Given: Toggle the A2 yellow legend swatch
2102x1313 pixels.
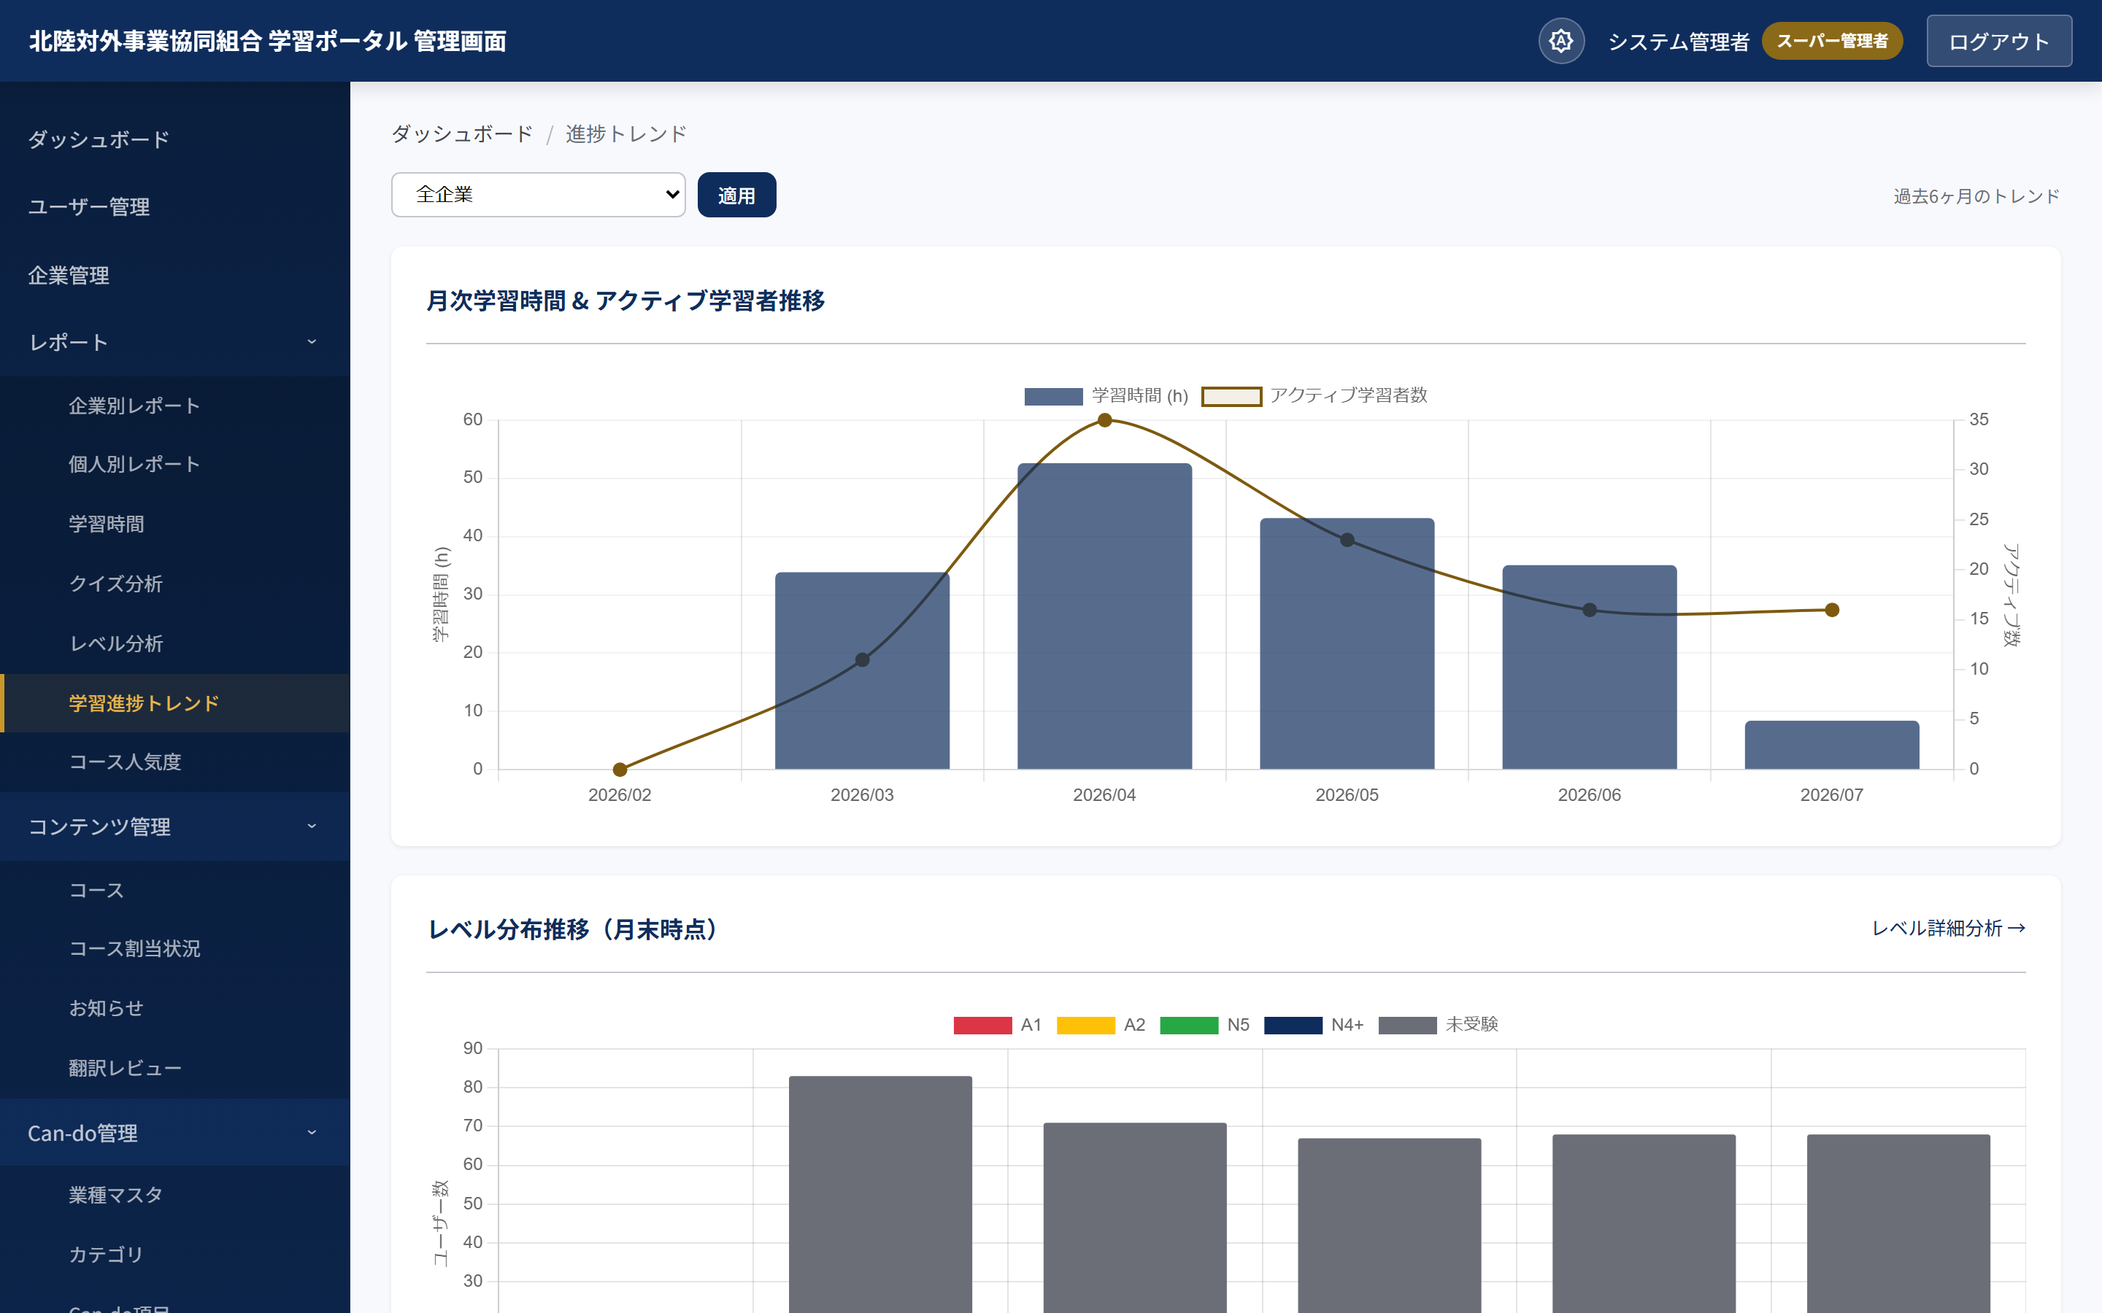Looking at the screenshot, I should pos(1085,1025).
